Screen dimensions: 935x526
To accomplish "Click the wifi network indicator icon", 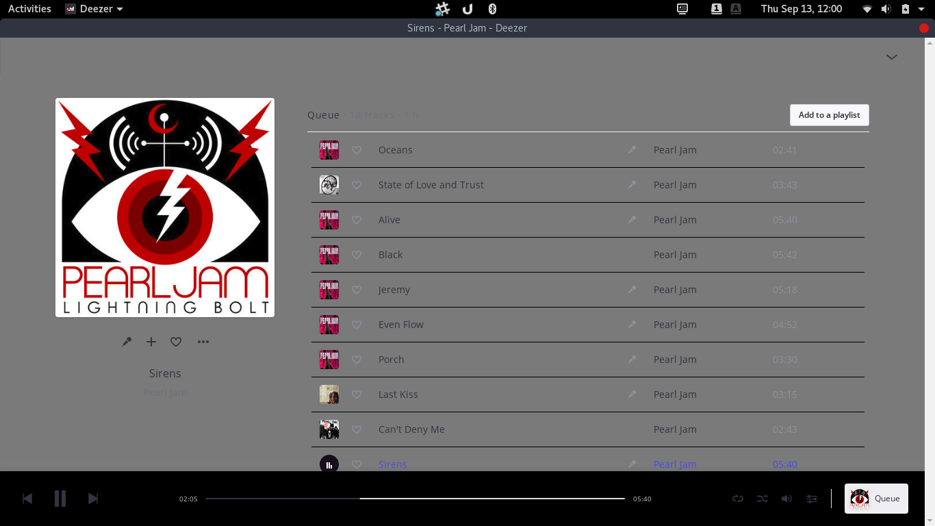I will click(x=867, y=9).
